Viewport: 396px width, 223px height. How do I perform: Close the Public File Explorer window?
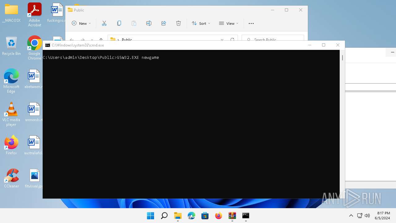[x=301, y=10]
